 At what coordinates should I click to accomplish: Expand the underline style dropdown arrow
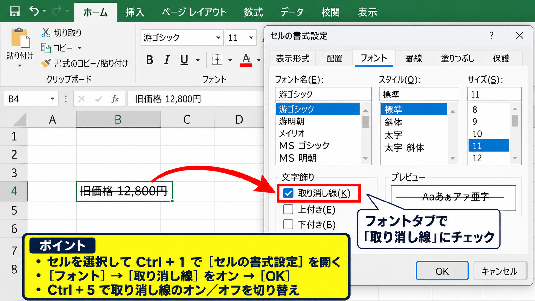point(198,60)
